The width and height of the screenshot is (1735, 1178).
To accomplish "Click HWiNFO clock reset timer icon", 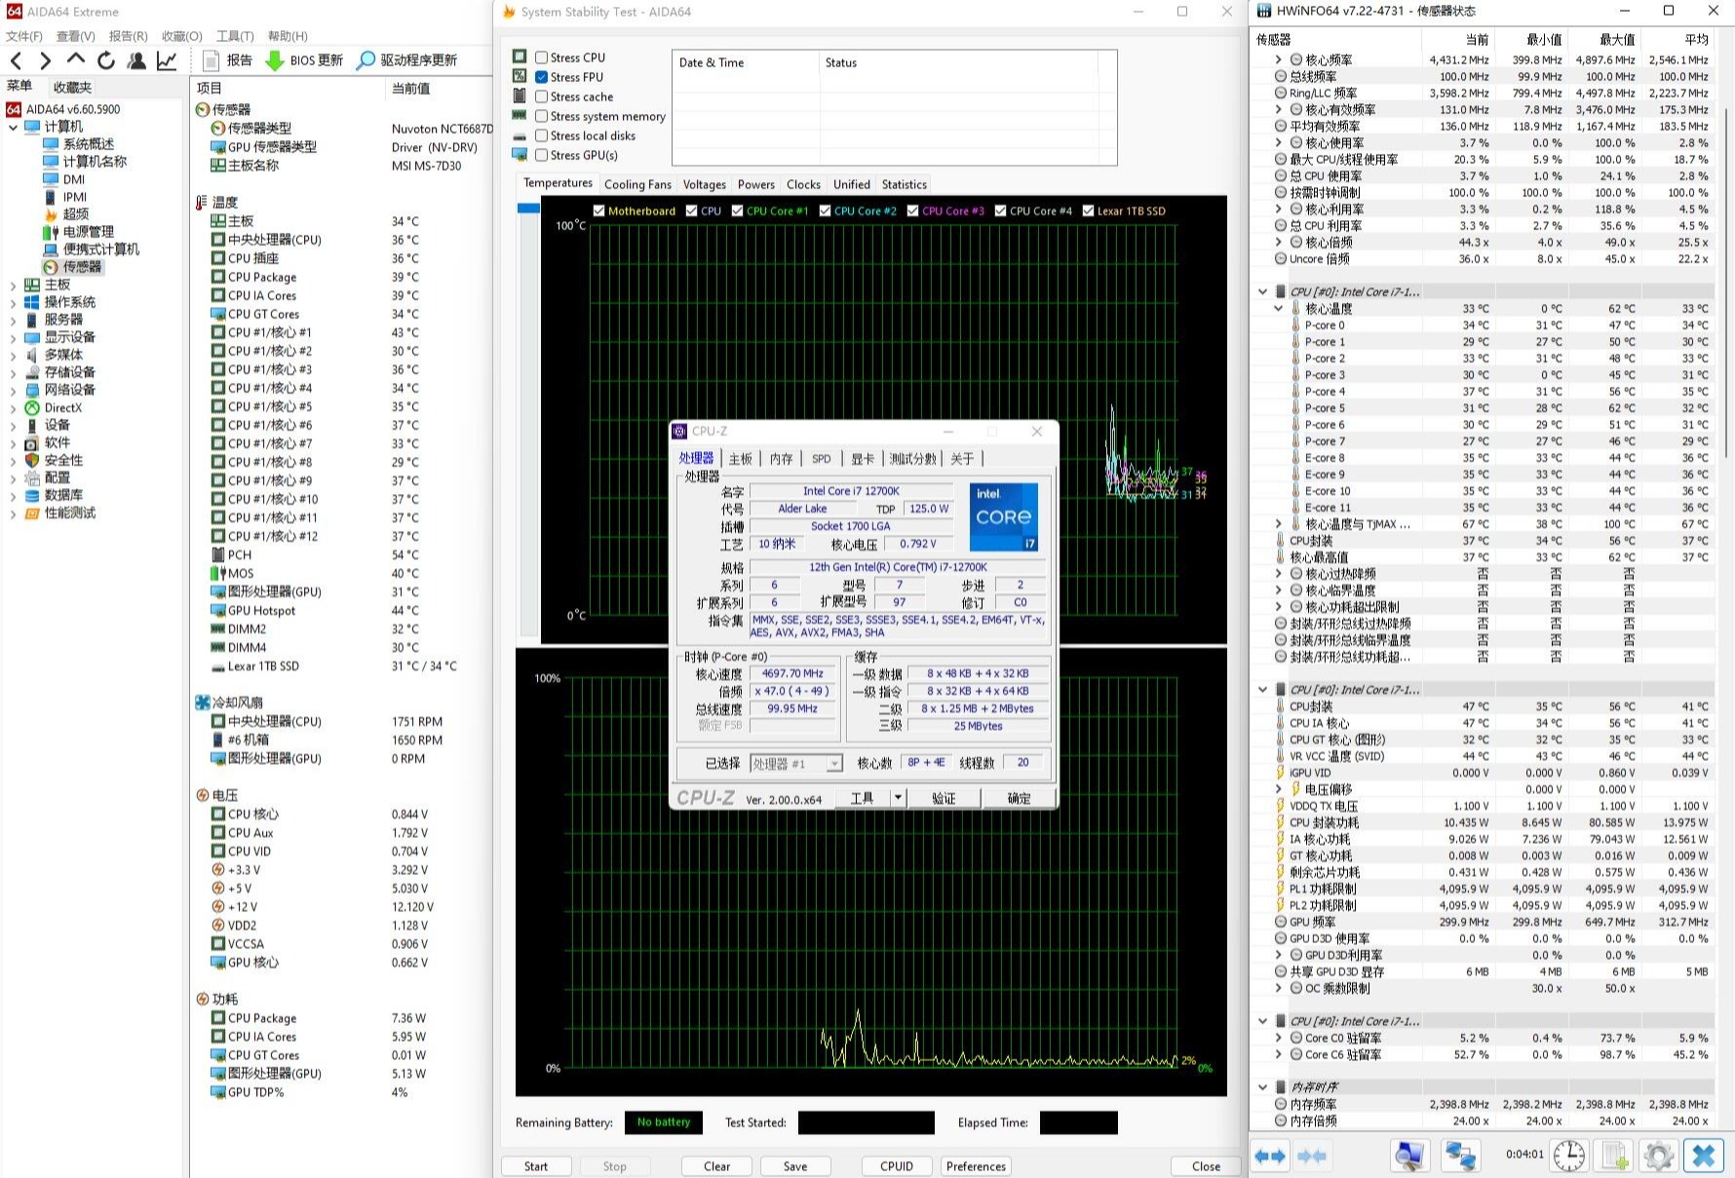I will point(1569,1156).
